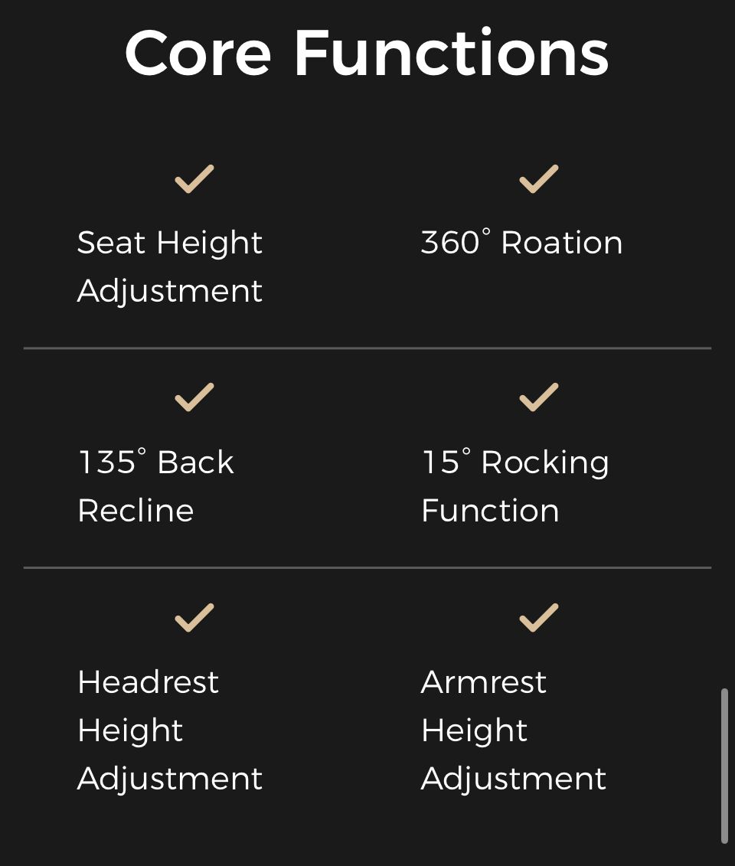The image size is (735, 866).
Task: Click the word "Rocking"
Action: pyautogui.click(x=544, y=462)
